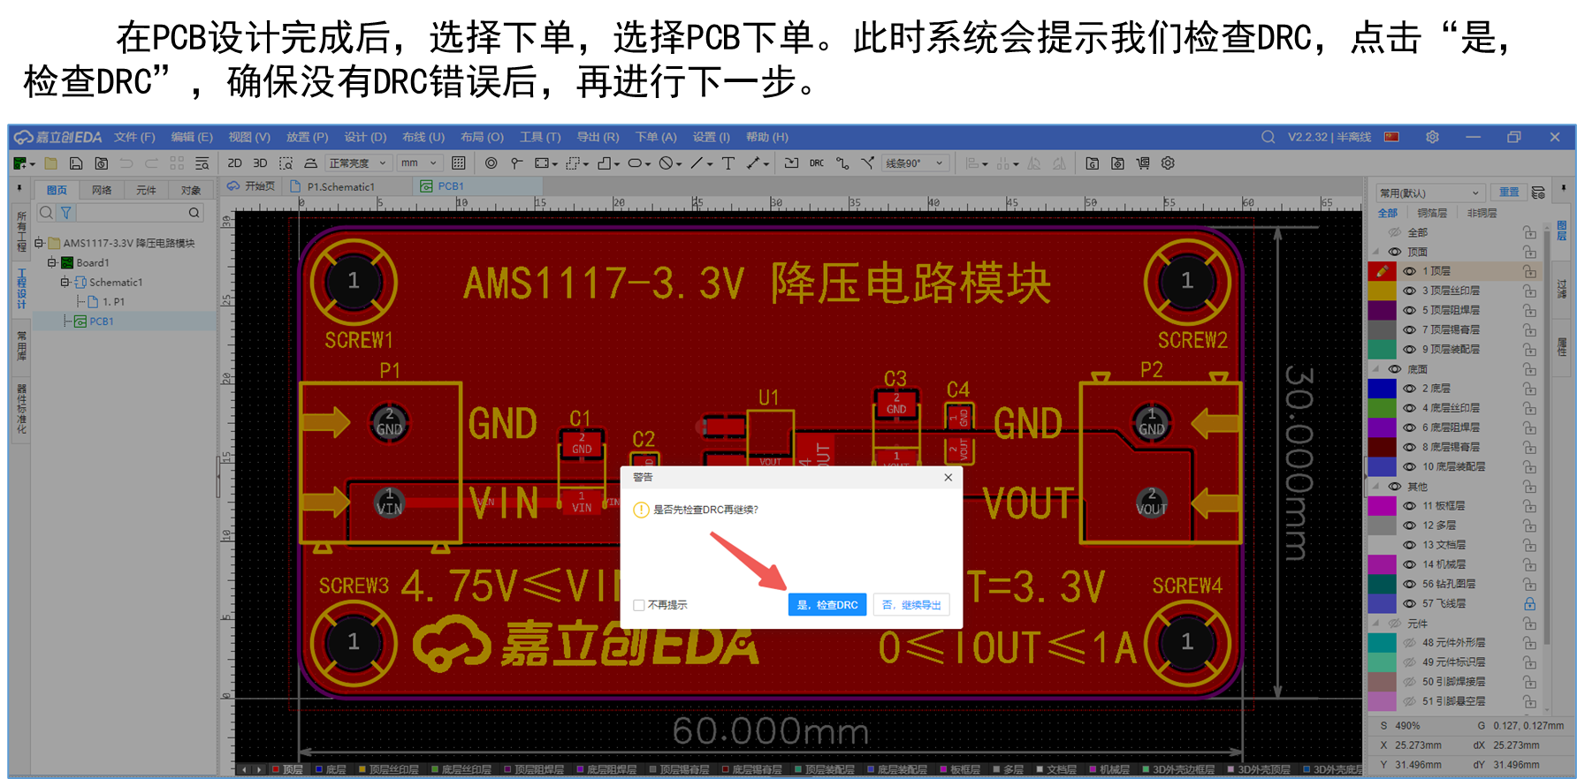This screenshot has height=779, width=1577.
Task: Click the 是, 检查DRC button
Action: (827, 605)
